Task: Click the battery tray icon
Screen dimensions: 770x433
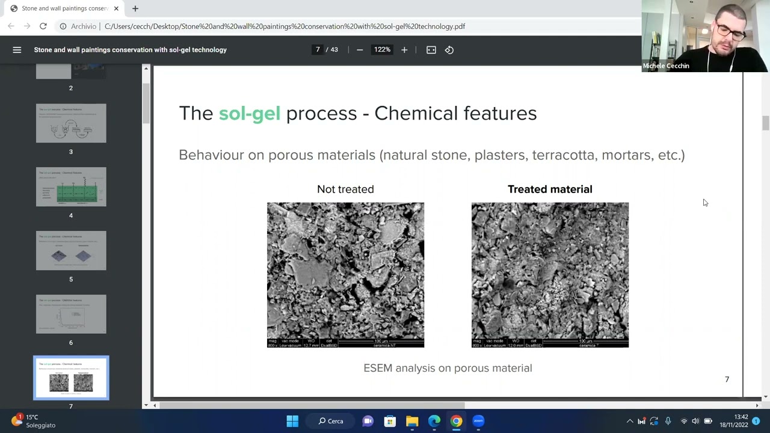Action: coord(708,421)
